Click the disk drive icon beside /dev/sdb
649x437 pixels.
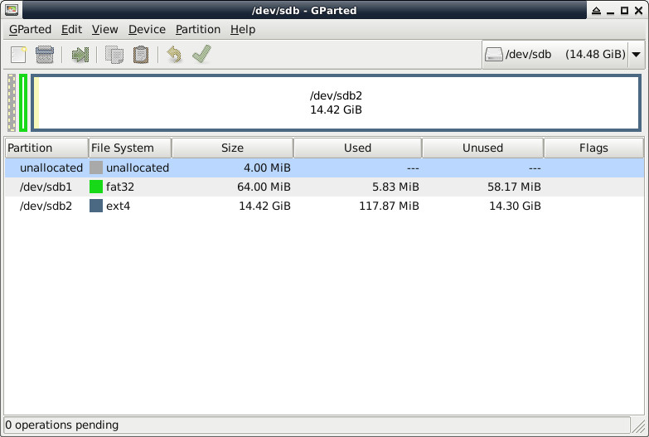493,54
